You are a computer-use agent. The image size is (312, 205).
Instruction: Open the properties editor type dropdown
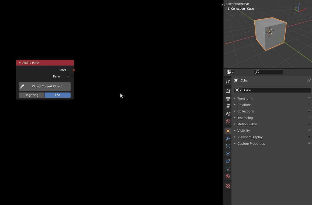pos(230,72)
